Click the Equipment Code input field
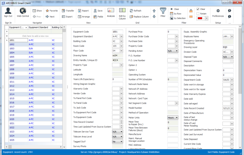The image size is (244, 155). 117,32
